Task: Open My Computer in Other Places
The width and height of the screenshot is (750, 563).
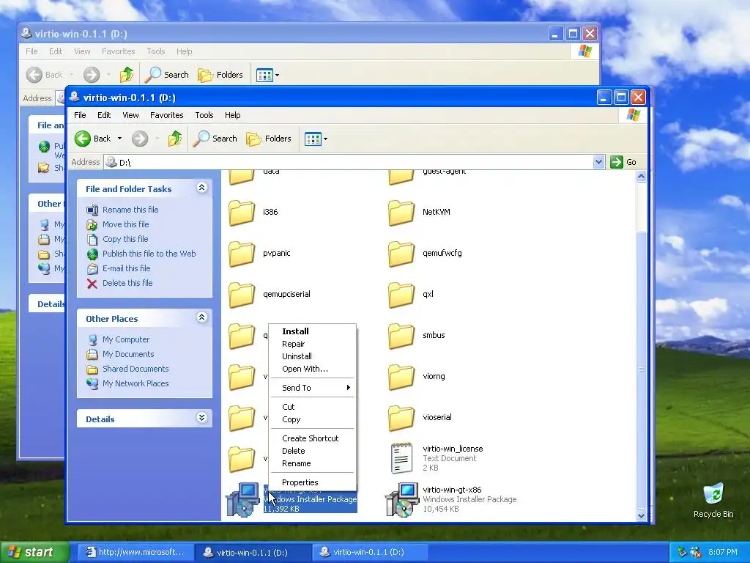Action: [126, 340]
